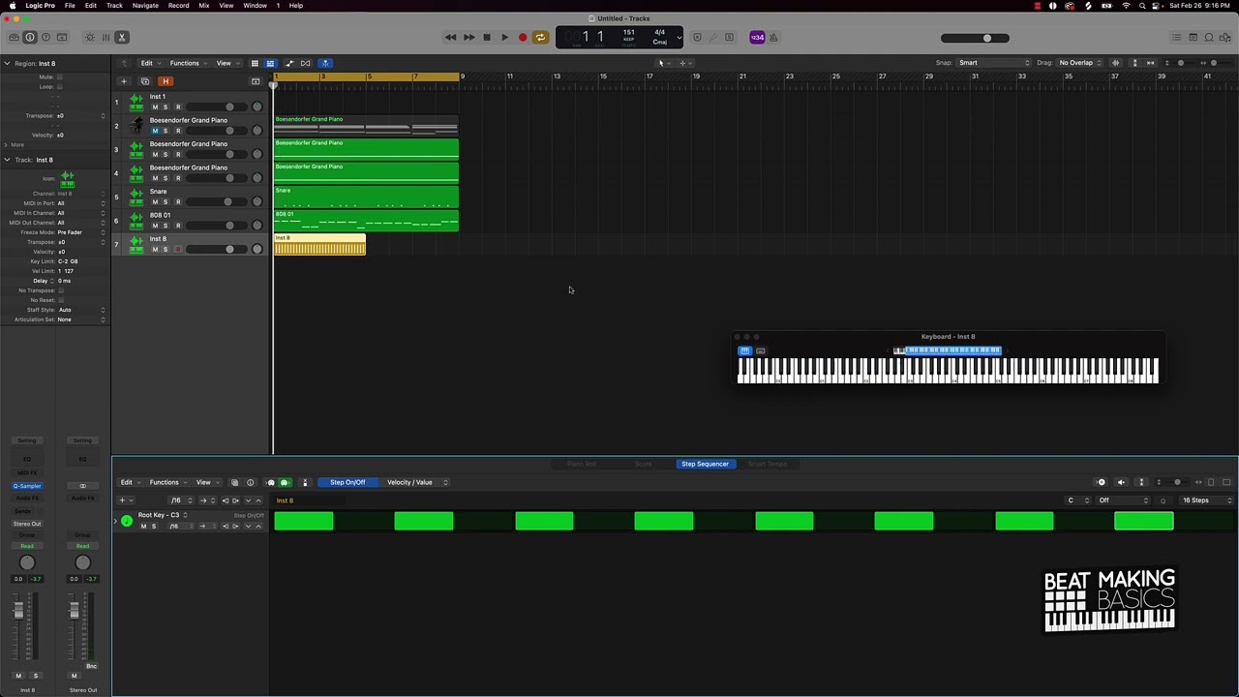Switch to the Step Sequencer tab
Viewport: 1239px width, 697px height.
pyautogui.click(x=705, y=464)
